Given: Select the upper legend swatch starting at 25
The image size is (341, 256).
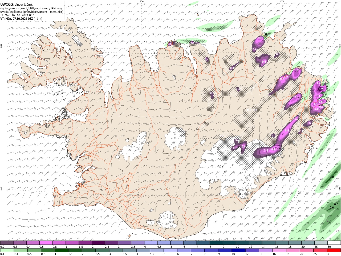Looking at the screenshot, I should pos(321,243).
